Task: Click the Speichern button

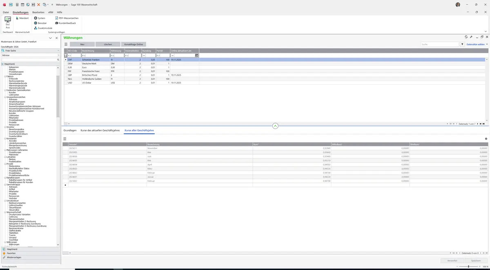Action: pyautogui.click(x=476, y=261)
